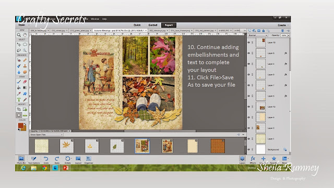Image resolution: width=334 pixels, height=188 pixels.
Task: Switch to Quick mode tab
Action: [137, 25]
